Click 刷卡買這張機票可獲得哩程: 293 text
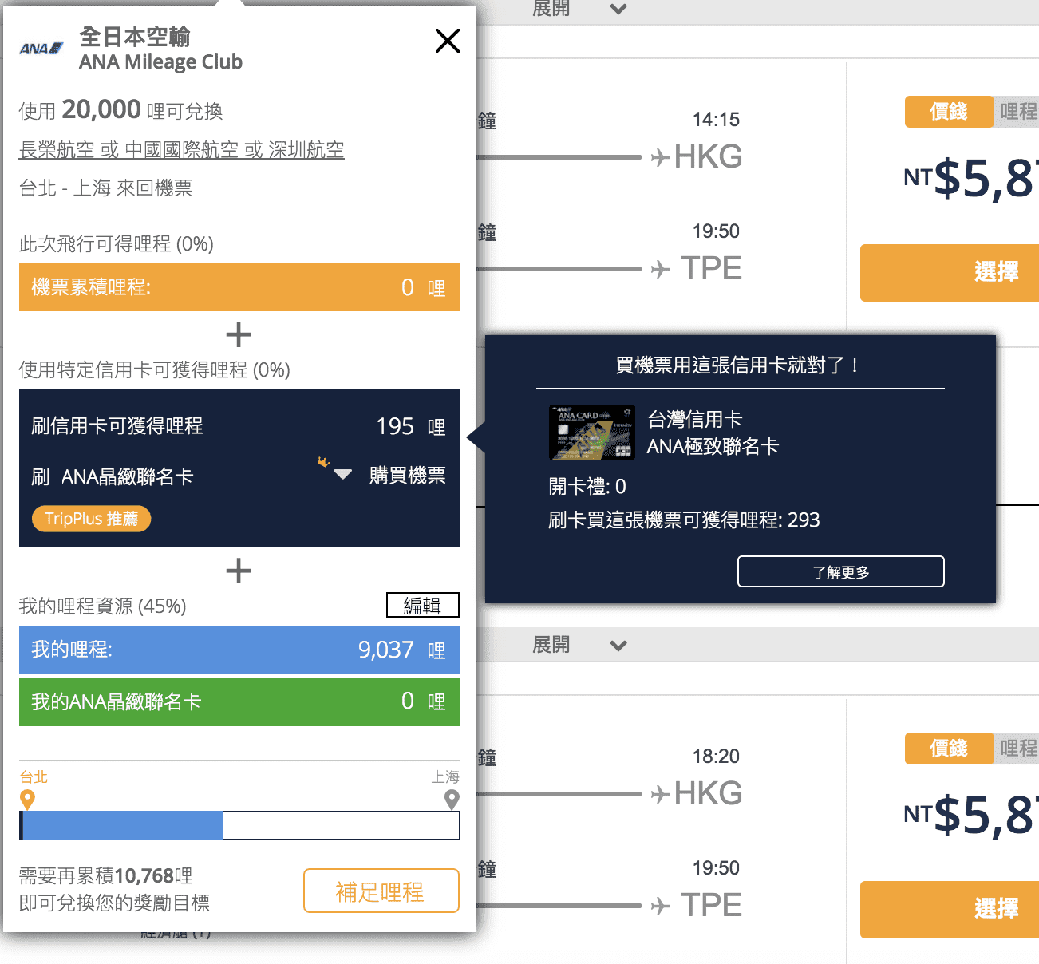The width and height of the screenshot is (1039, 964). click(684, 520)
